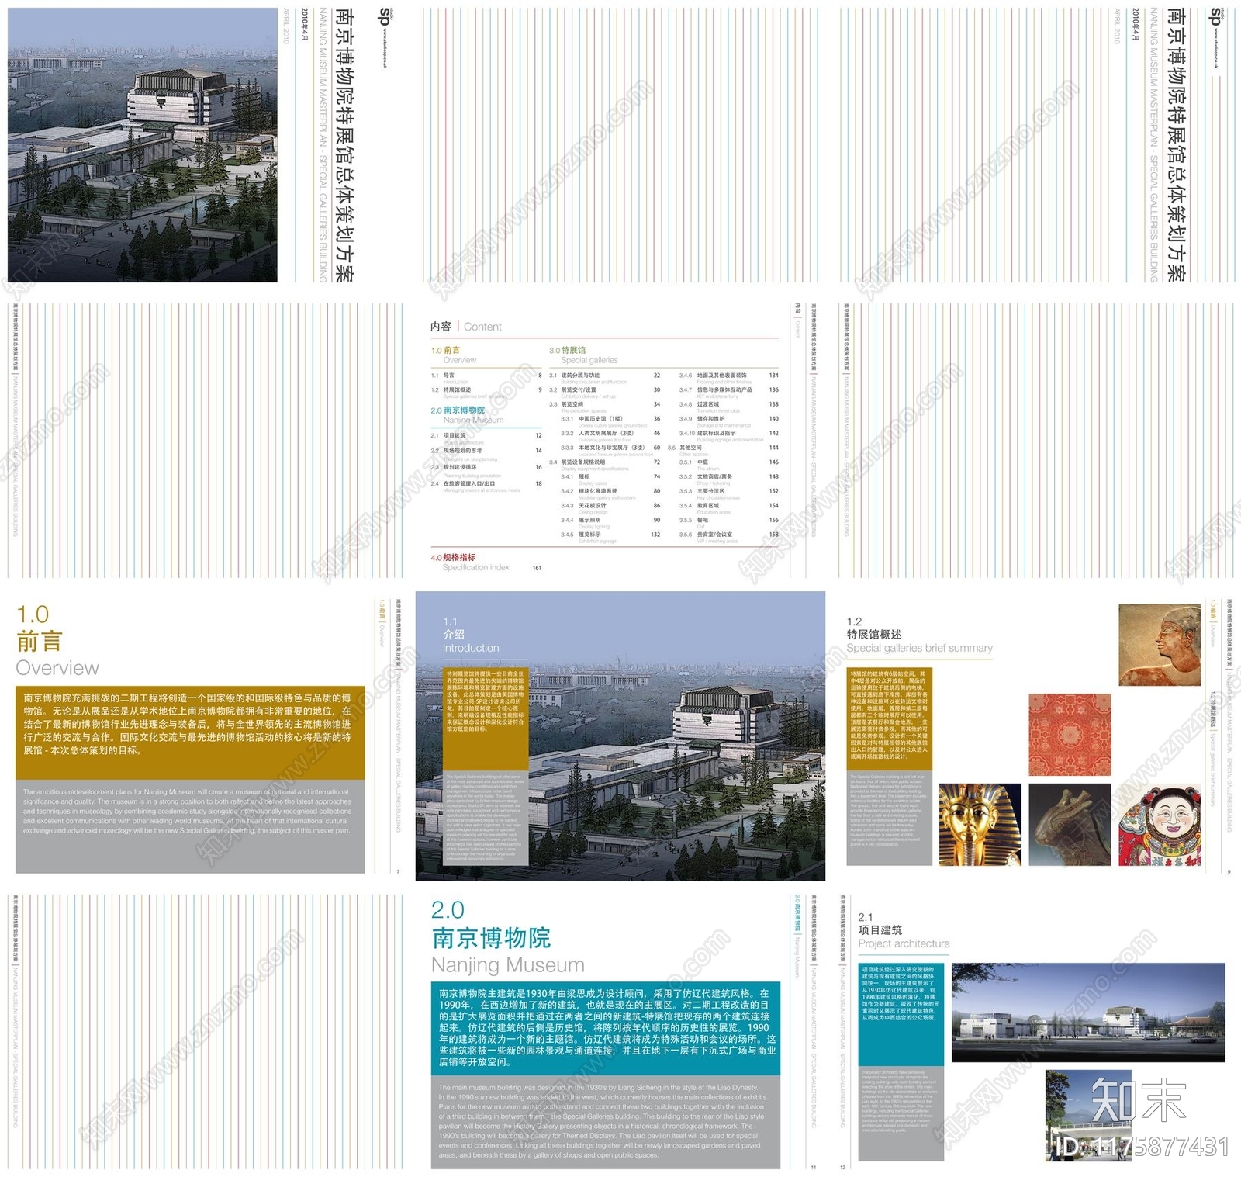Image resolution: width=1241 pixels, height=1177 pixels.
Task: Click the 'sp' studio logo on first cover
Action: coord(385,17)
